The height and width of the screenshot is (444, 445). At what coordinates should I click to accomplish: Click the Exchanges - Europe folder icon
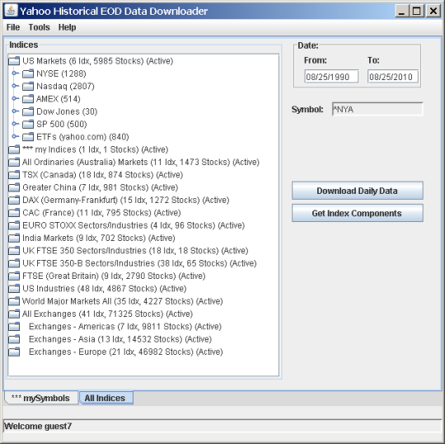[14, 352]
